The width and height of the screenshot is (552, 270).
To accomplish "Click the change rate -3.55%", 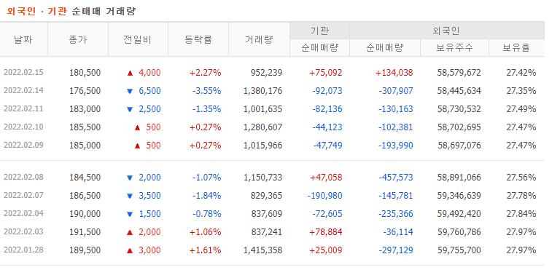I will (x=206, y=91).
